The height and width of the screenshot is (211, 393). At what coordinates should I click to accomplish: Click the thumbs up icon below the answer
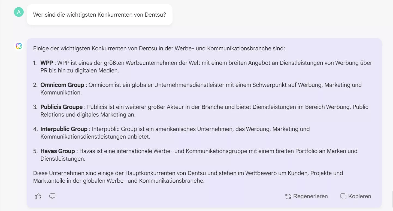(38, 196)
